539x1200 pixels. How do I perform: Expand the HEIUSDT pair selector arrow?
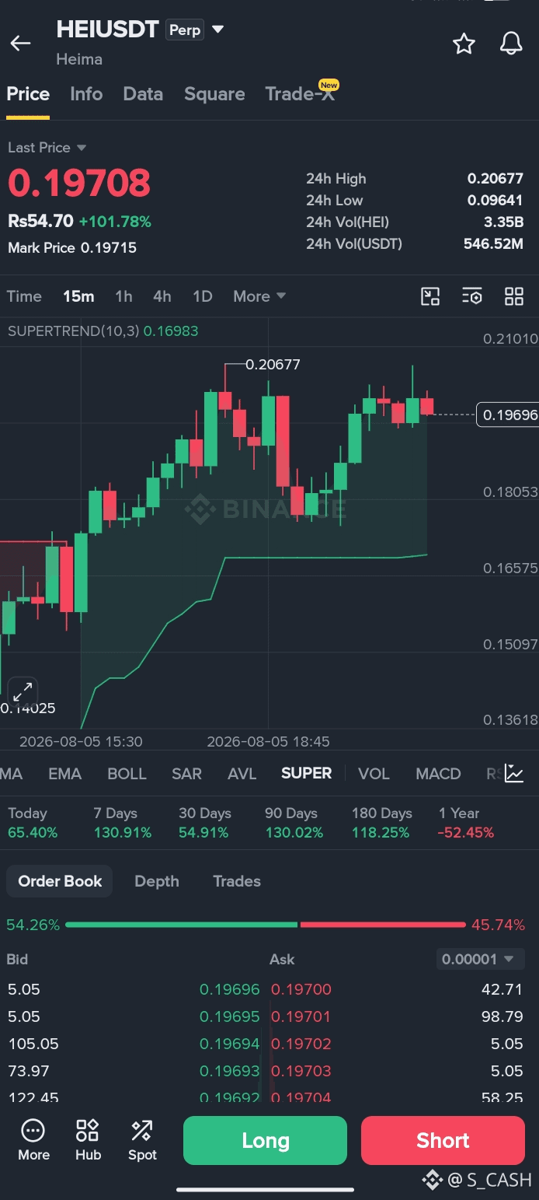[218, 30]
